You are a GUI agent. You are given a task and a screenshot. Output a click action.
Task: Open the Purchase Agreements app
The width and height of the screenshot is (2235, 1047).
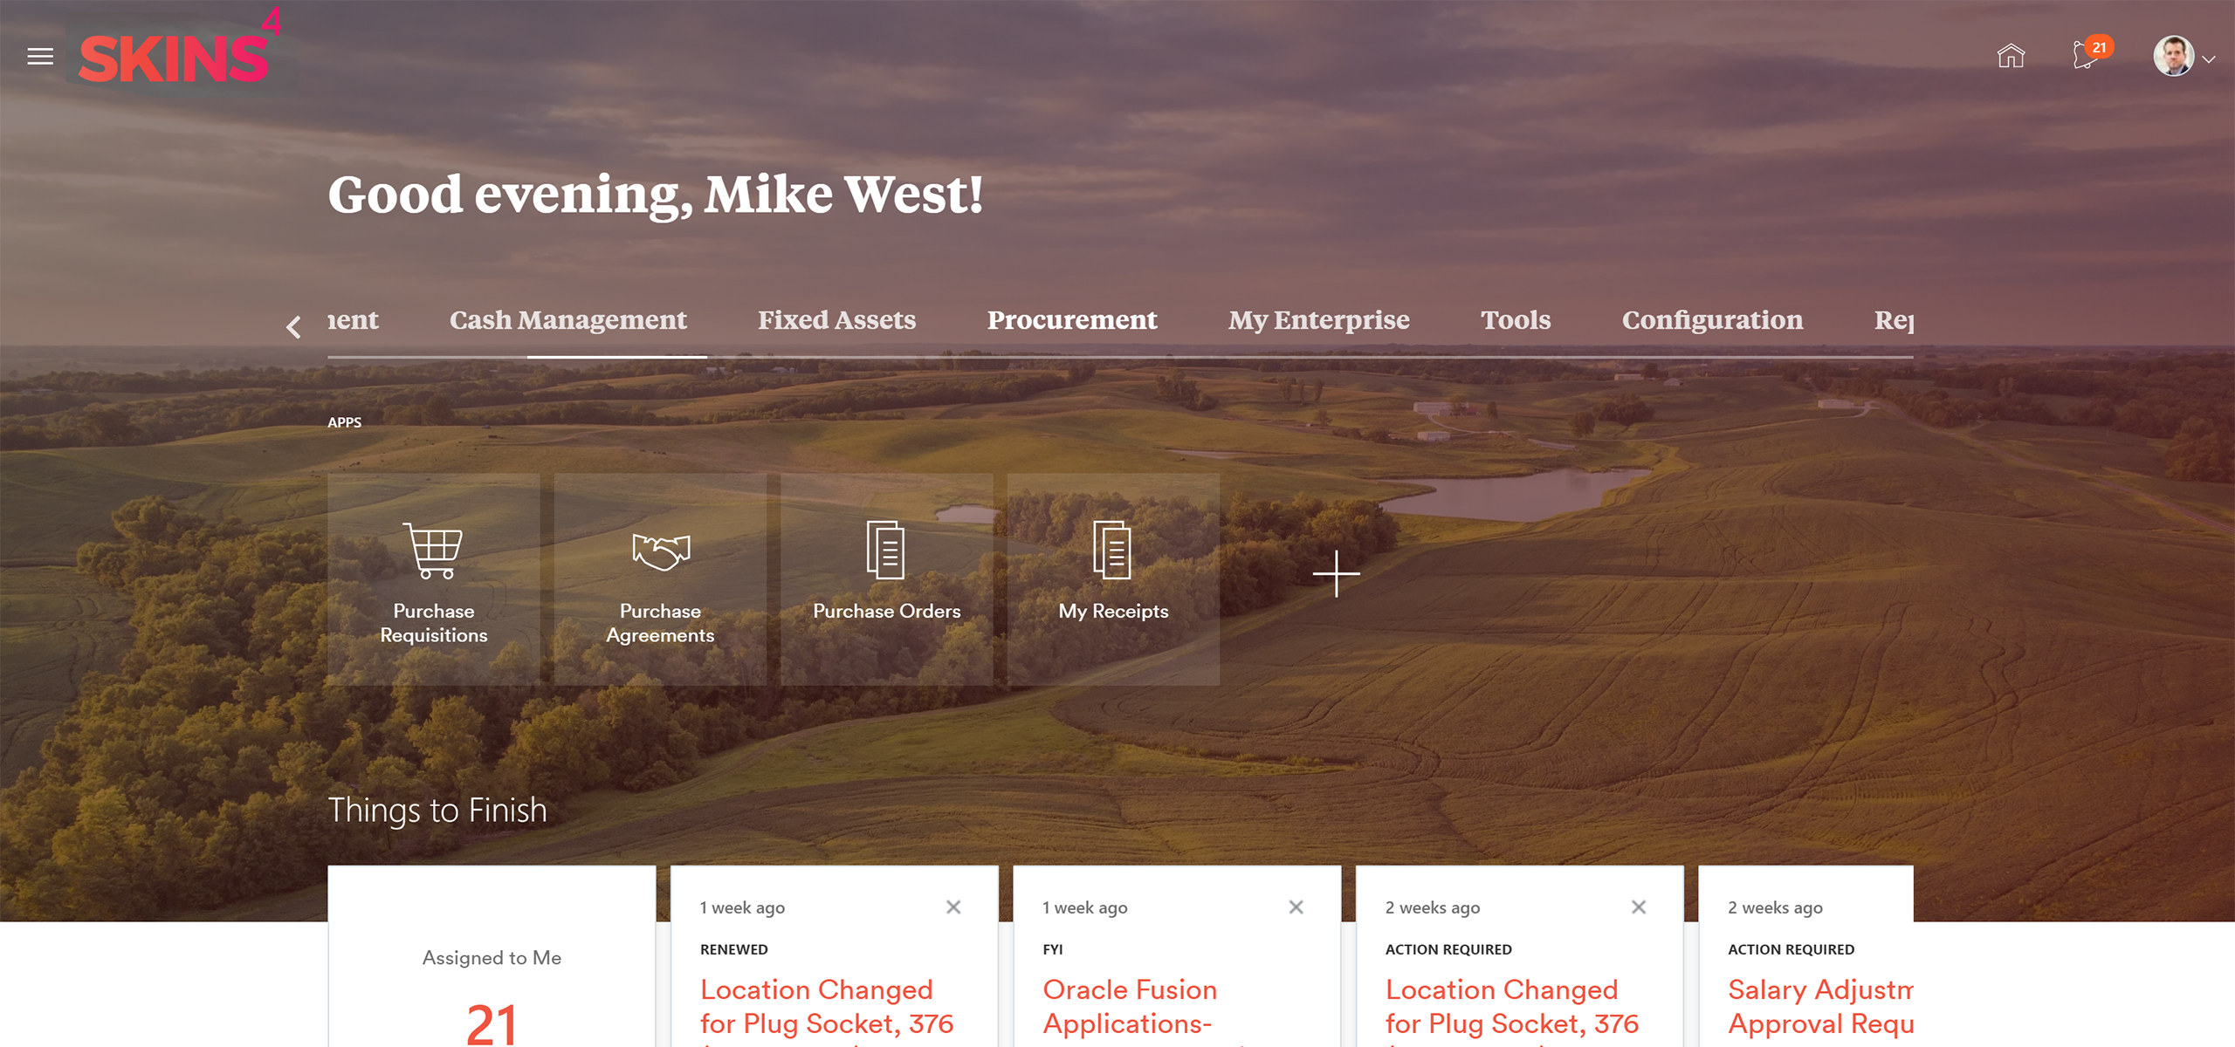[x=660, y=579]
